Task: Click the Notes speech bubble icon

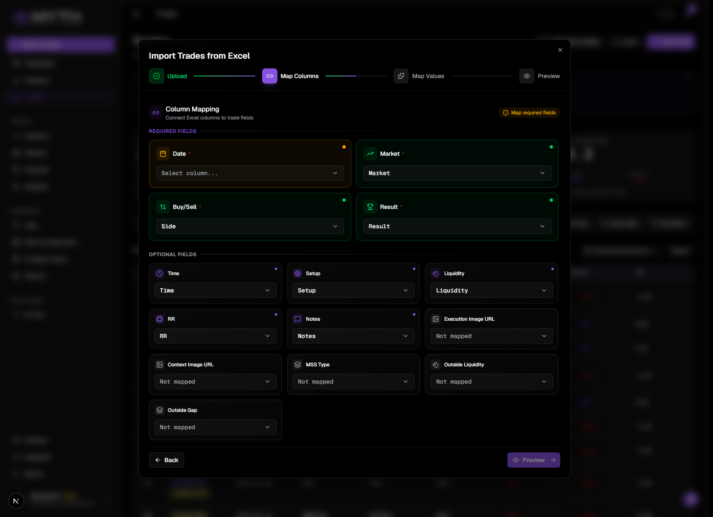Action: click(x=298, y=319)
